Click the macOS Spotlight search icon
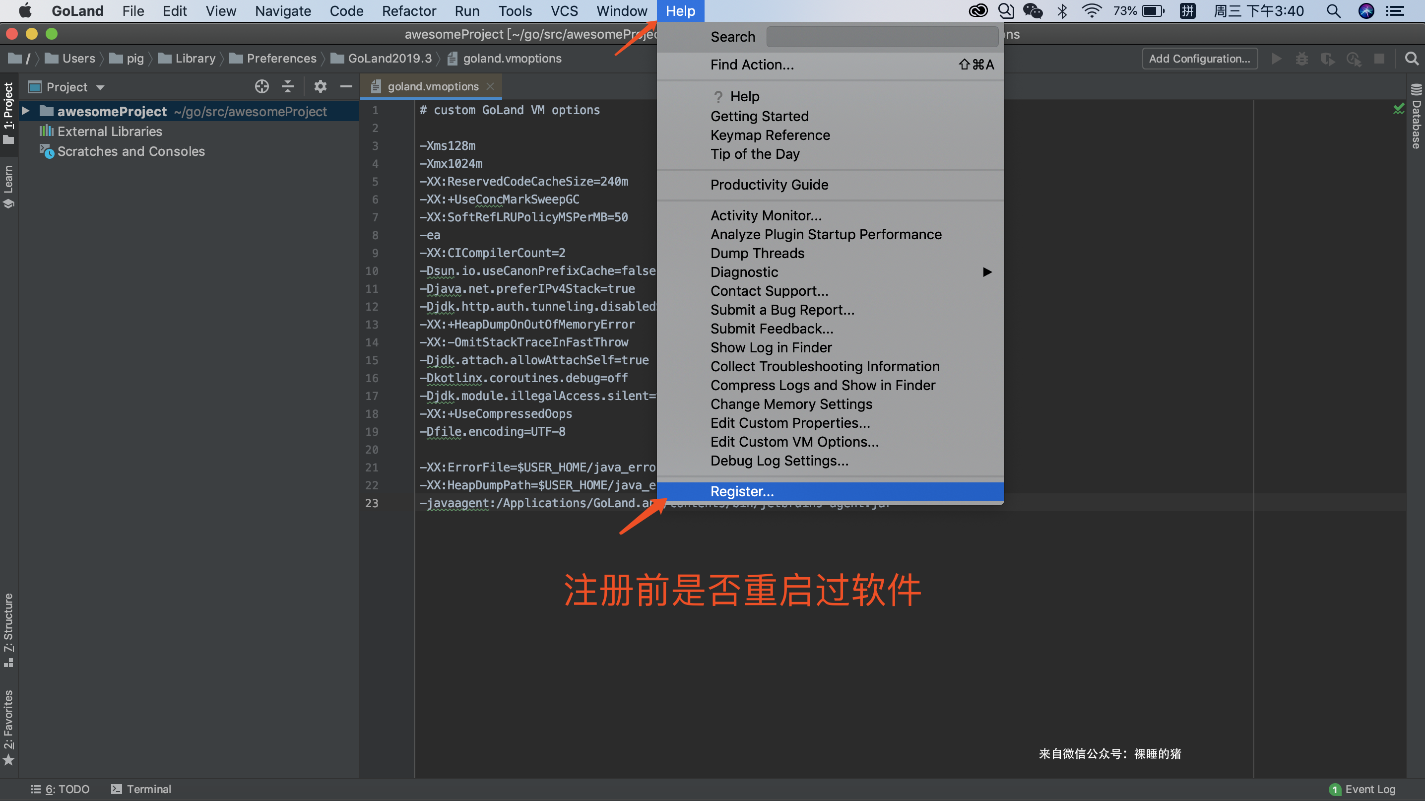This screenshot has width=1425, height=801. click(x=1333, y=11)
